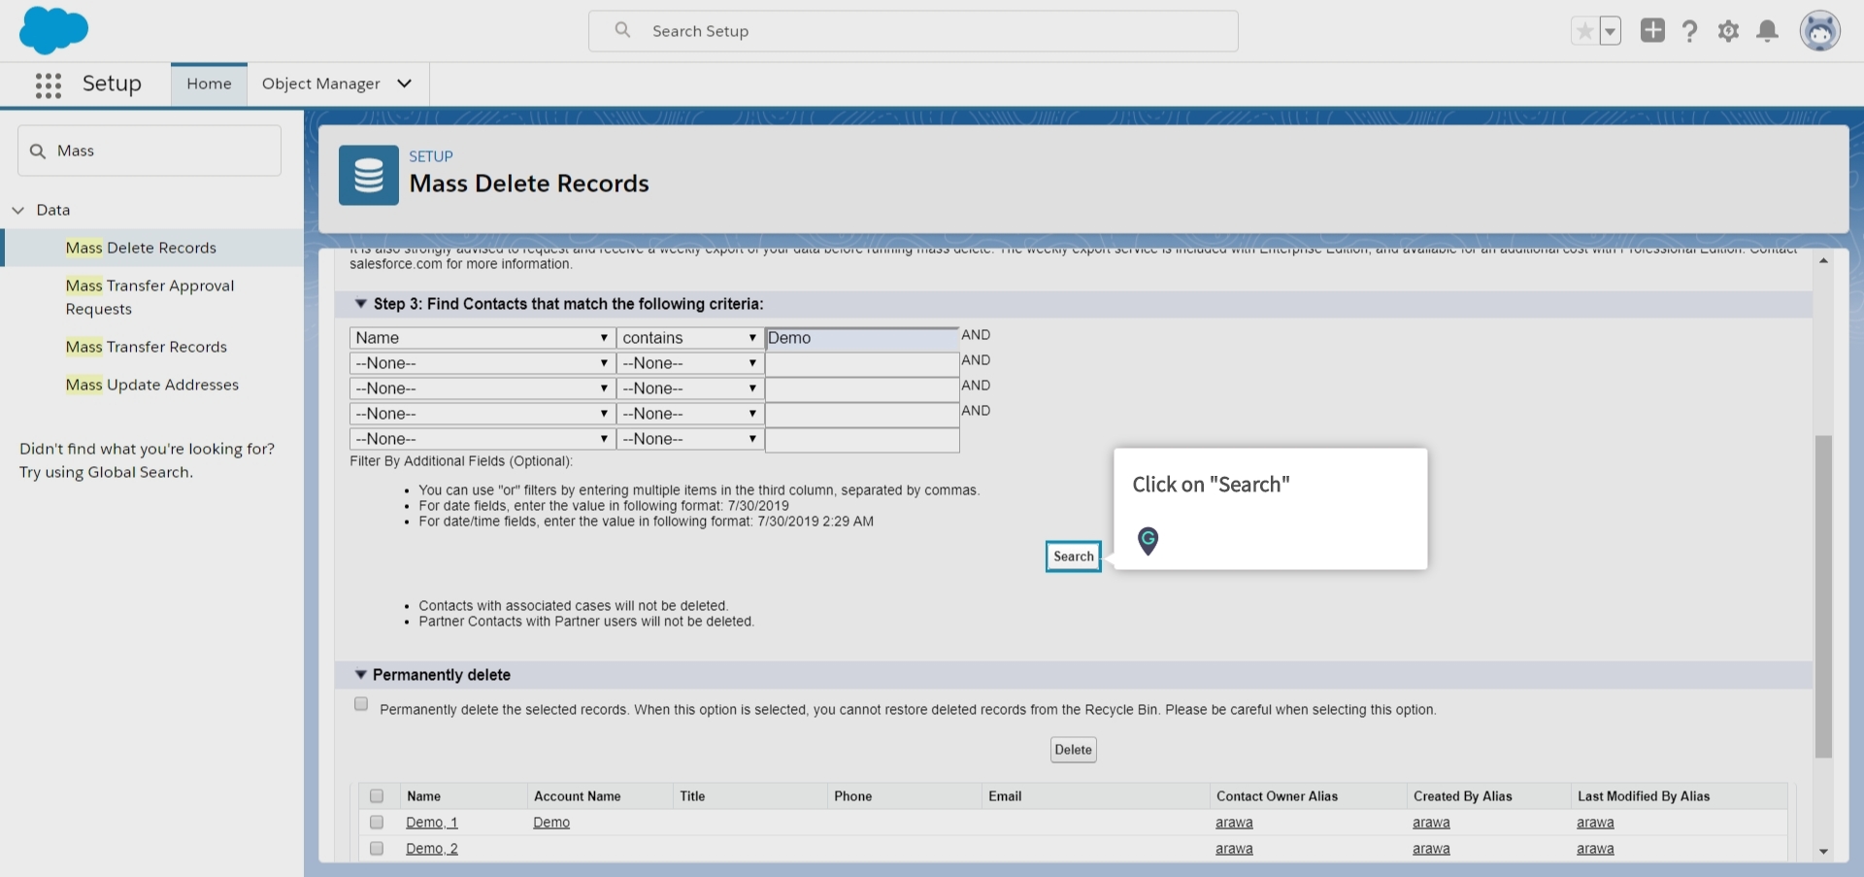Click the Salesforce cloud logo

(54, 30)
